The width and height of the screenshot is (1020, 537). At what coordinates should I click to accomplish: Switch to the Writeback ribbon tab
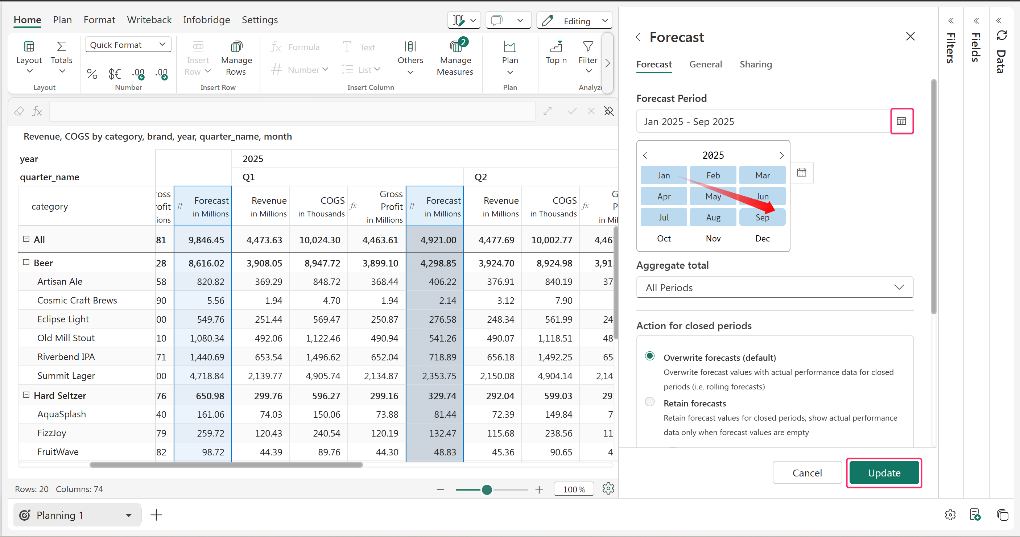click(149, 20)
